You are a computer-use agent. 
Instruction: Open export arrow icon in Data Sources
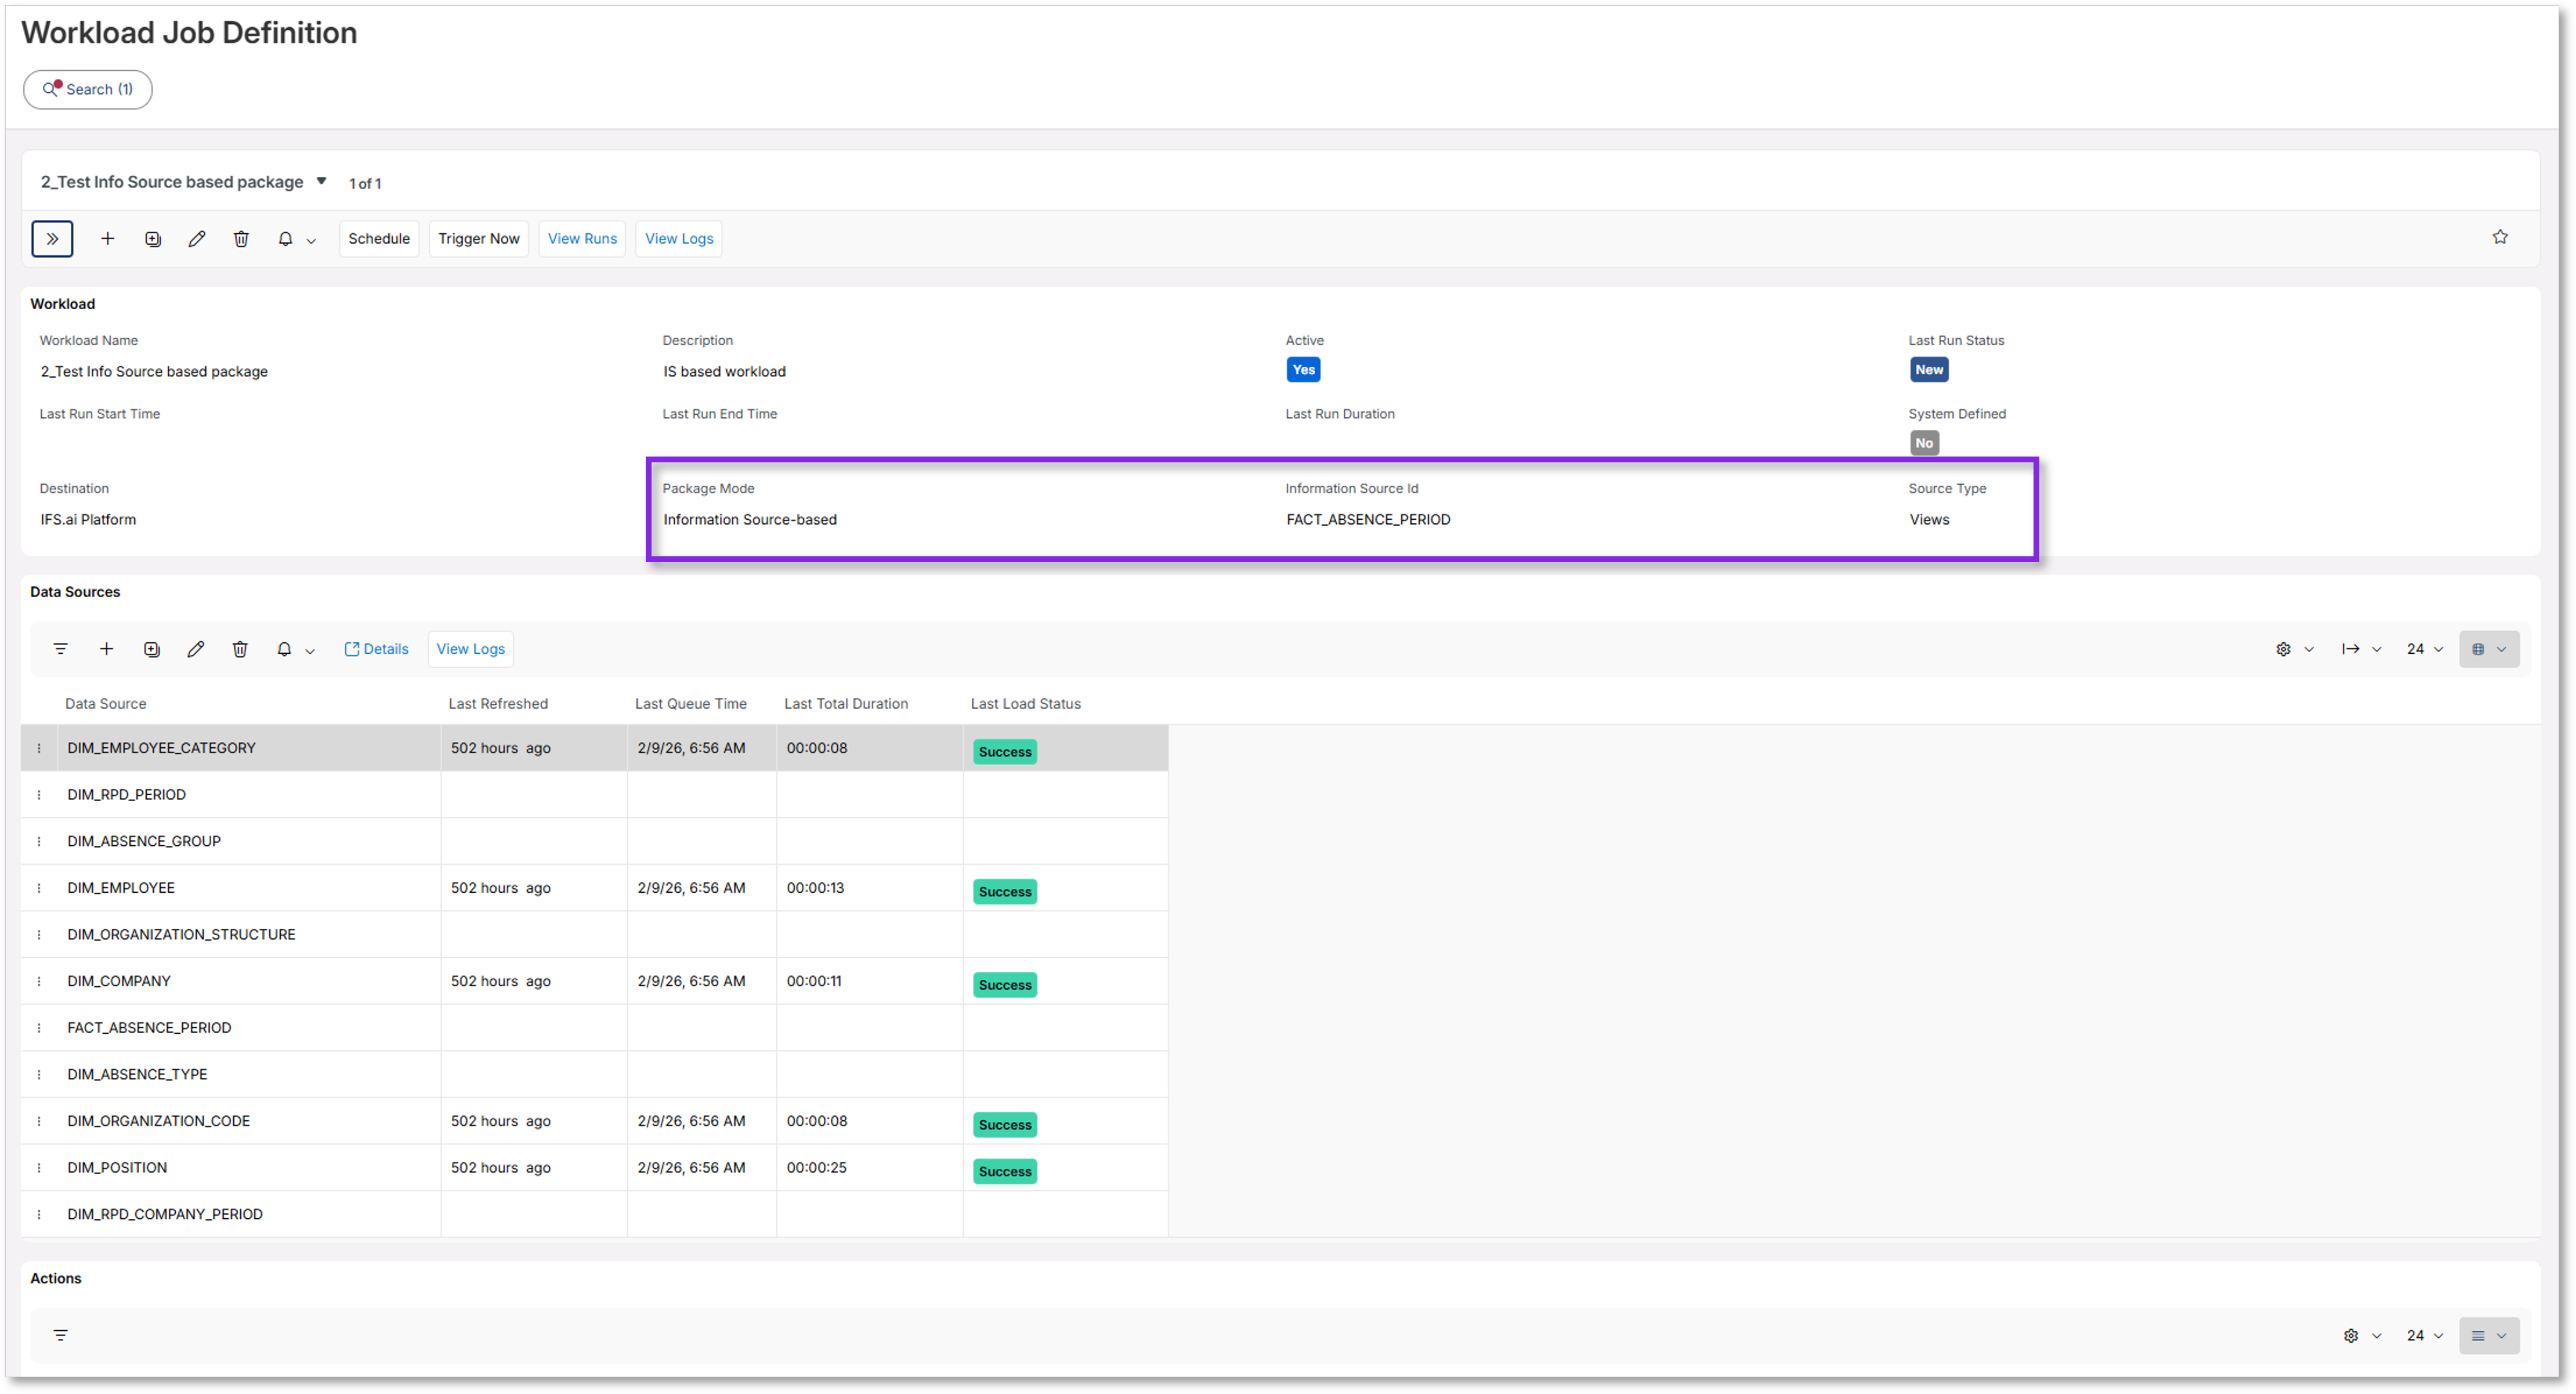click(2350, 649)
